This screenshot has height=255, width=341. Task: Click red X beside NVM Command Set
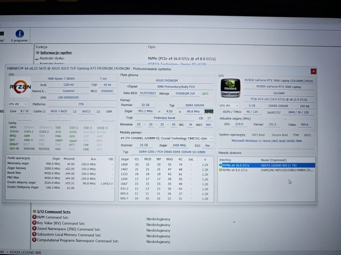pos(34,217)
